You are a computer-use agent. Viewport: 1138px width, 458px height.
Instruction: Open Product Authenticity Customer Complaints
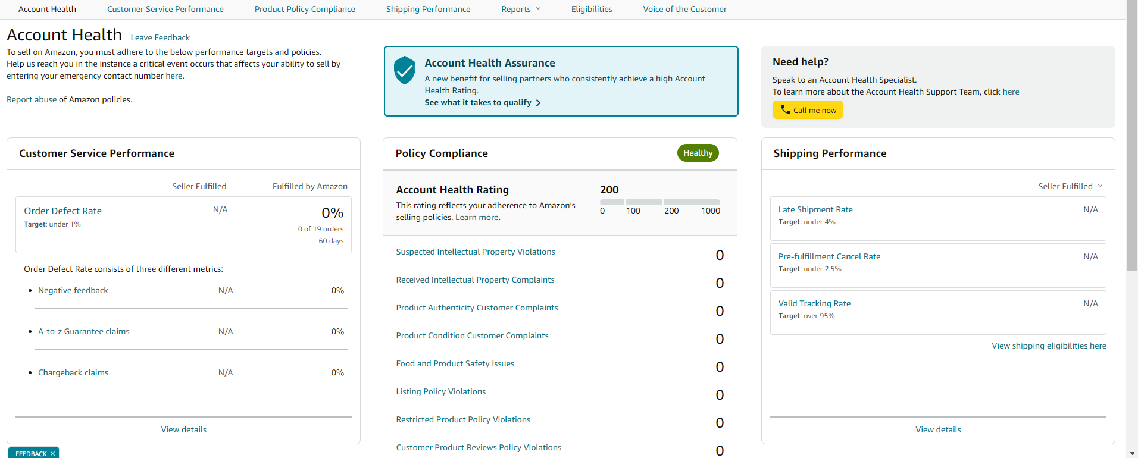[477, 308]
